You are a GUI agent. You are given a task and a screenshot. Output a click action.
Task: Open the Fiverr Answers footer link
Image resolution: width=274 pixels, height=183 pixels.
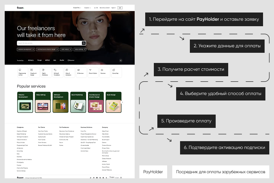pyautogui.click(x=42, y=142)
